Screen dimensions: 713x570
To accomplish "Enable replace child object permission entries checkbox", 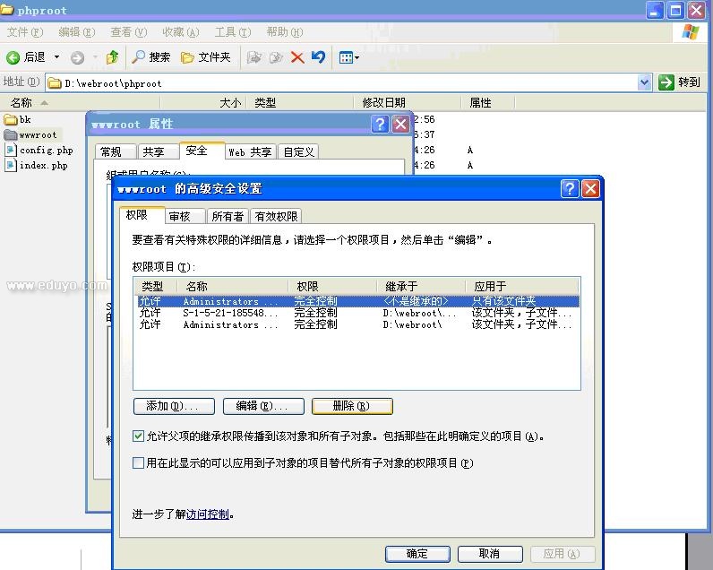I will click(x=138, y=463).
